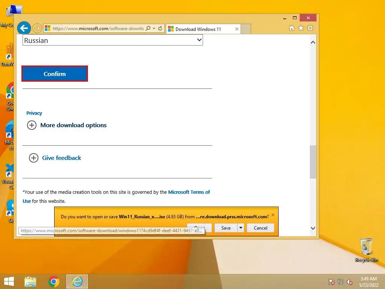Close the Download Windows 11 tab
The width and height of the screenshot is (385, 289).
pos(237,29)
